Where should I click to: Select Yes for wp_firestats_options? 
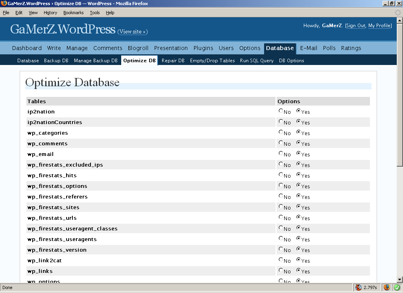click(298, 185)
